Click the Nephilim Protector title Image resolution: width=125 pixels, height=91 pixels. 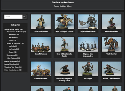click(x=88, y=31)
